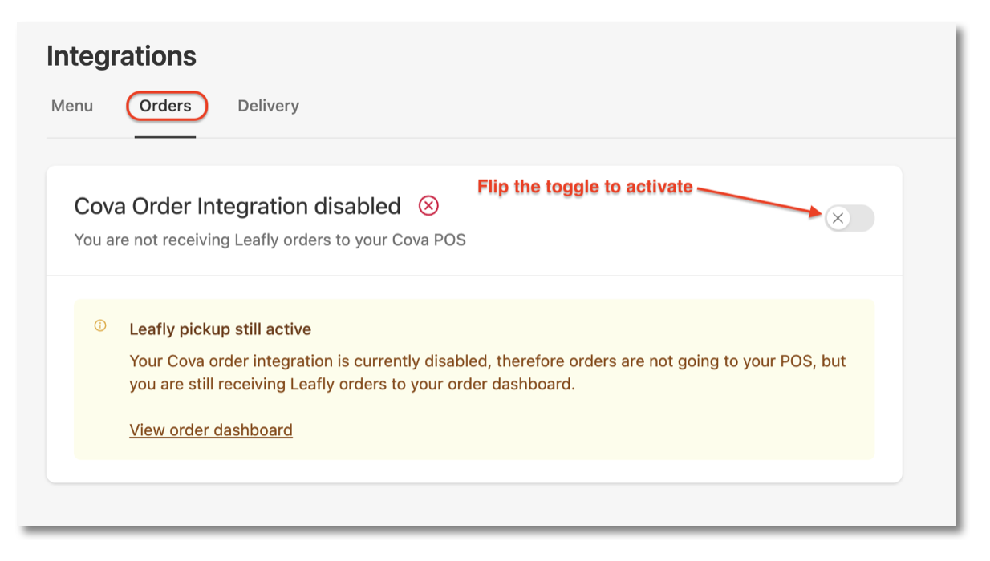Screen dimensions: 990x561
Task: Click the divider line below the integration header
Action: [474, 276]
